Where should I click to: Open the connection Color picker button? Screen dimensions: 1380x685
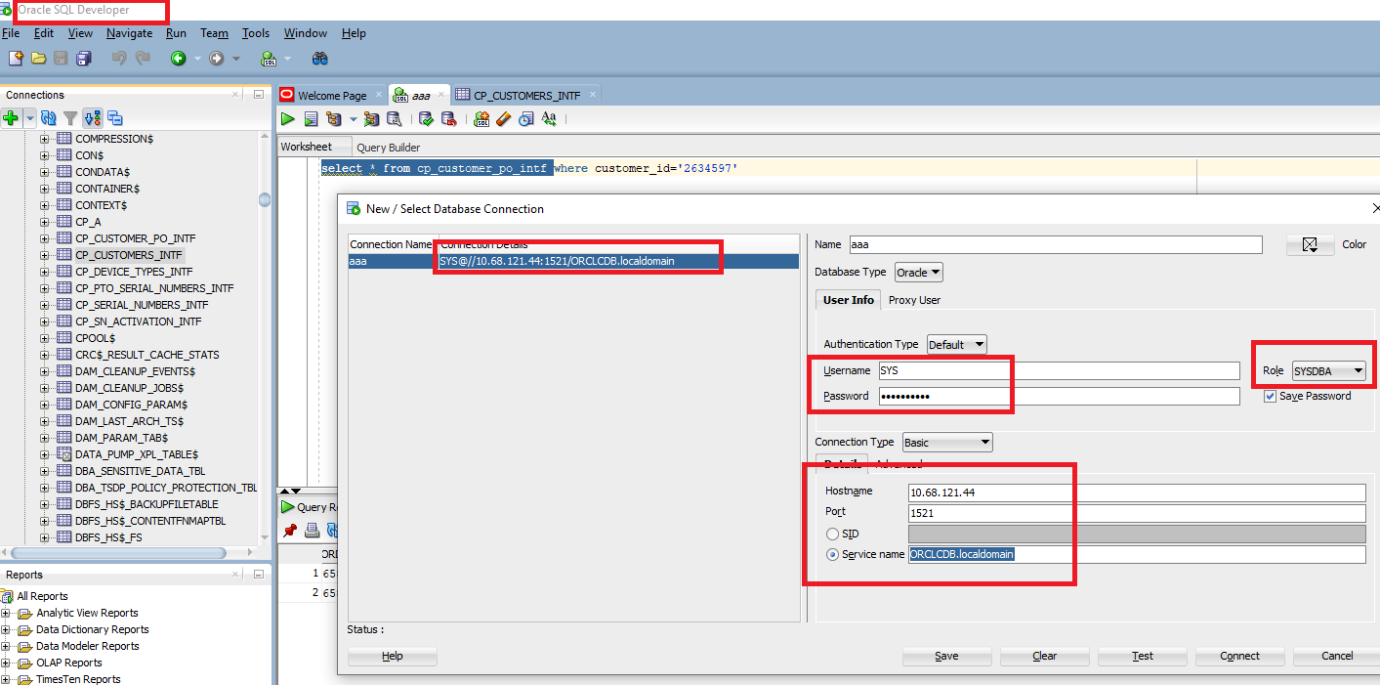(x=1311, y=244)
